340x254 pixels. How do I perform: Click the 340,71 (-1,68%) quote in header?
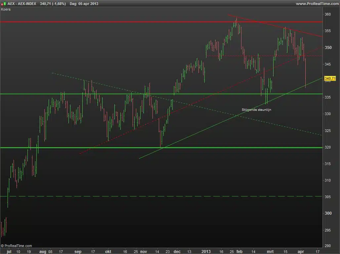(x=53, y=4)
